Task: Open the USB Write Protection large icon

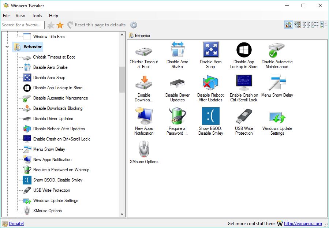Action: tap(244, 116)
